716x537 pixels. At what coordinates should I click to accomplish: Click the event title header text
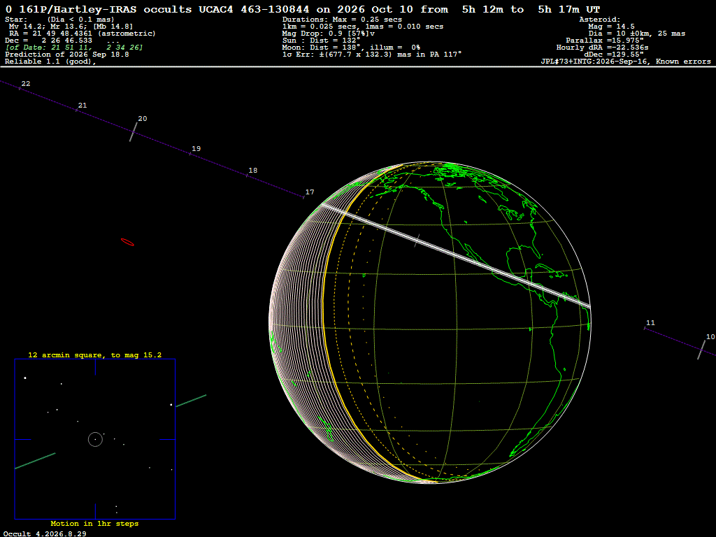[303, 9]
